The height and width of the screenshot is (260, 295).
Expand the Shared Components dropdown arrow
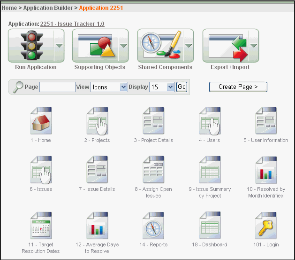click(189, 46)
